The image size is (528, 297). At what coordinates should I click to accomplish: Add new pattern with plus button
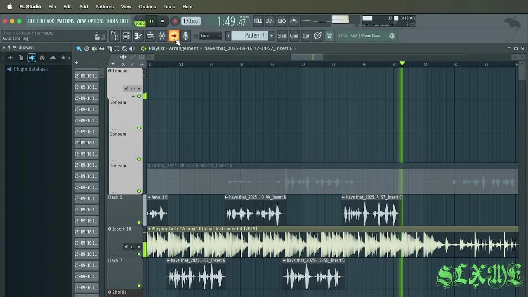coord(271,36)
